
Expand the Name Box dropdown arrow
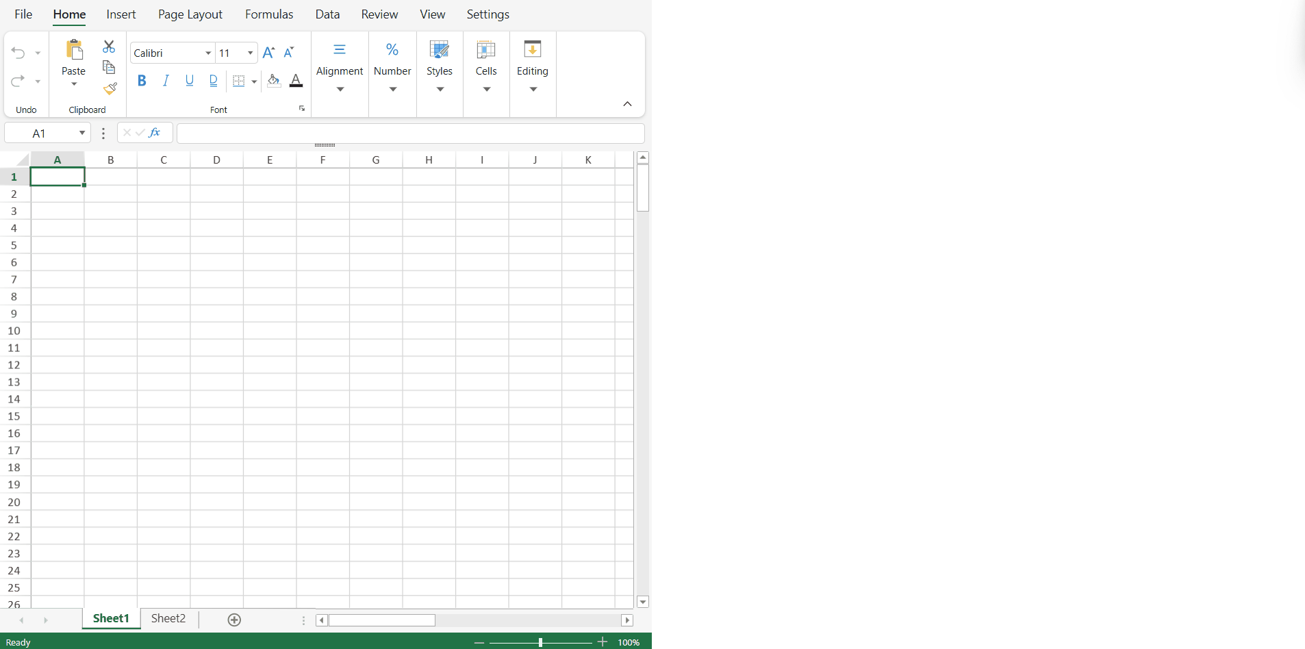82,133
